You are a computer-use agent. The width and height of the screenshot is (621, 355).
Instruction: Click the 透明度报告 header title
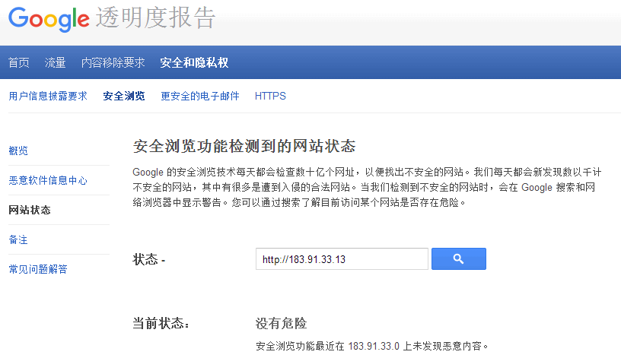coord(156,18)
